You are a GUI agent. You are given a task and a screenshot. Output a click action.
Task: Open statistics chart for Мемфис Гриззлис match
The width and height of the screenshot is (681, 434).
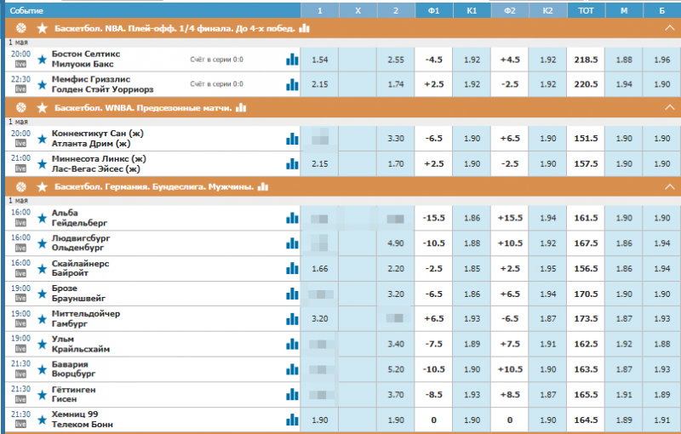292,84
